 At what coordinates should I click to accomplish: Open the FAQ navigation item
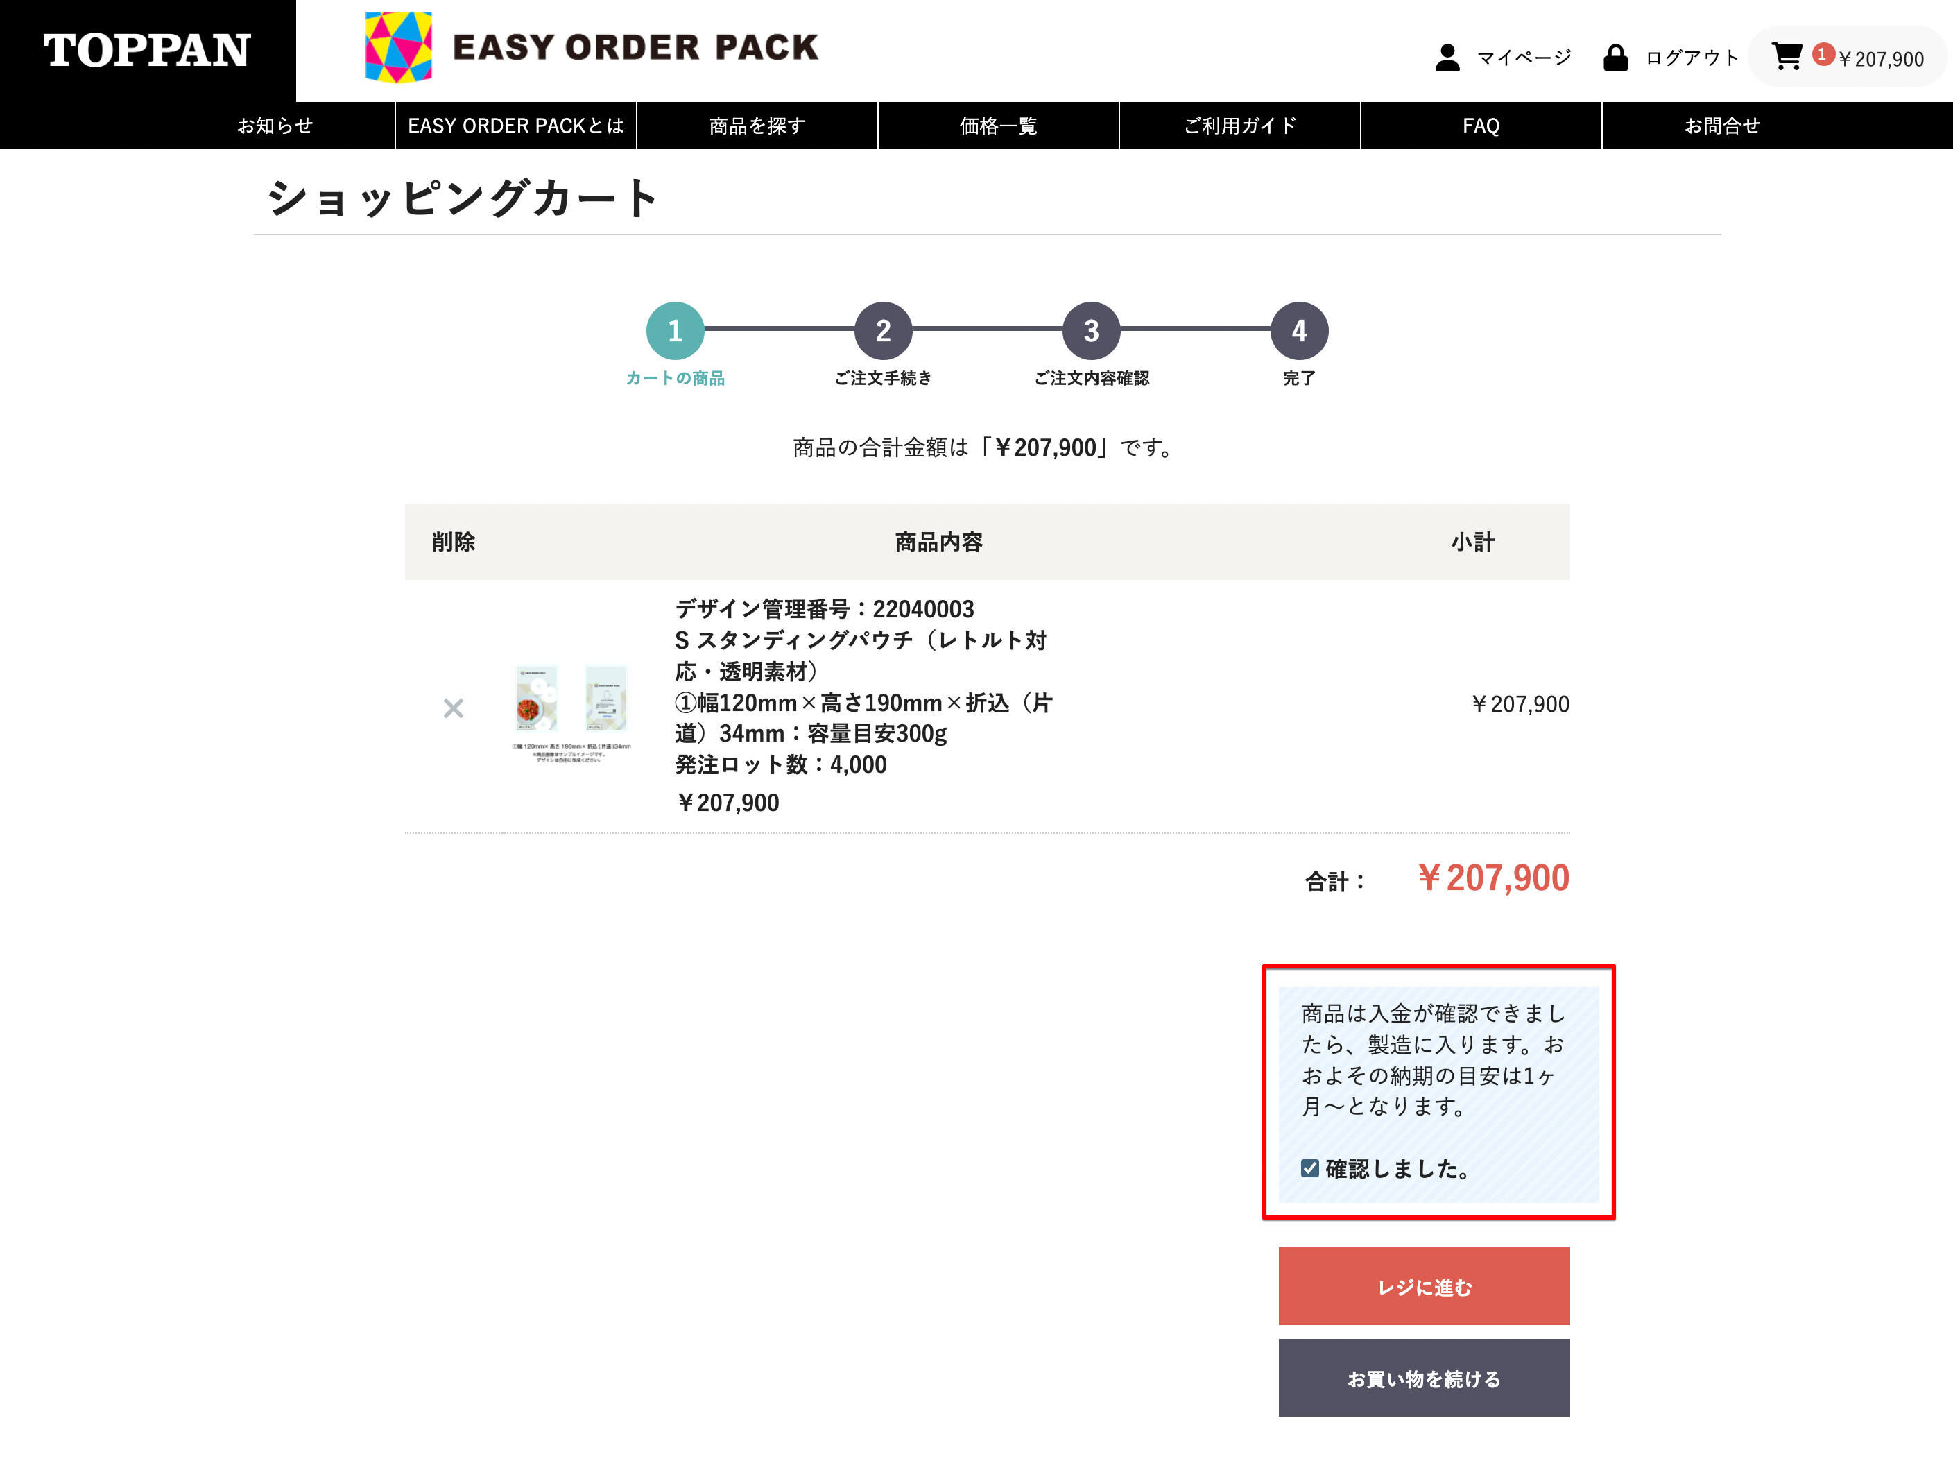point(1481,126)
